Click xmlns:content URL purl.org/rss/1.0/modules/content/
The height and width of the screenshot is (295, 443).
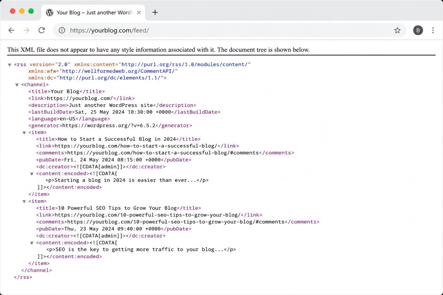[186, 65]
